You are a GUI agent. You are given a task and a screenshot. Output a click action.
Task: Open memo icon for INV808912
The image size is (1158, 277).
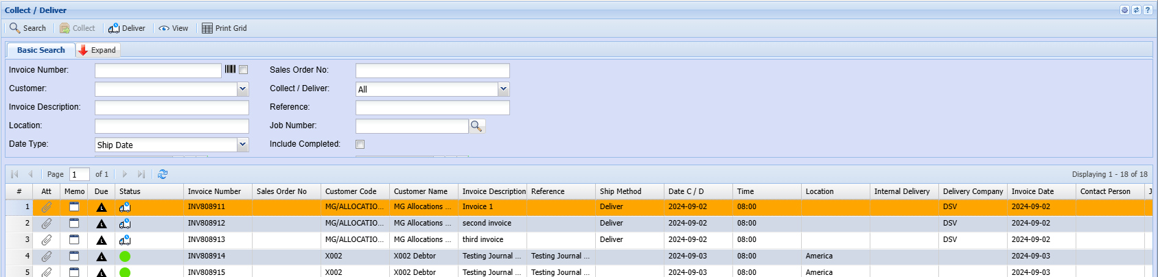(74, 223)
